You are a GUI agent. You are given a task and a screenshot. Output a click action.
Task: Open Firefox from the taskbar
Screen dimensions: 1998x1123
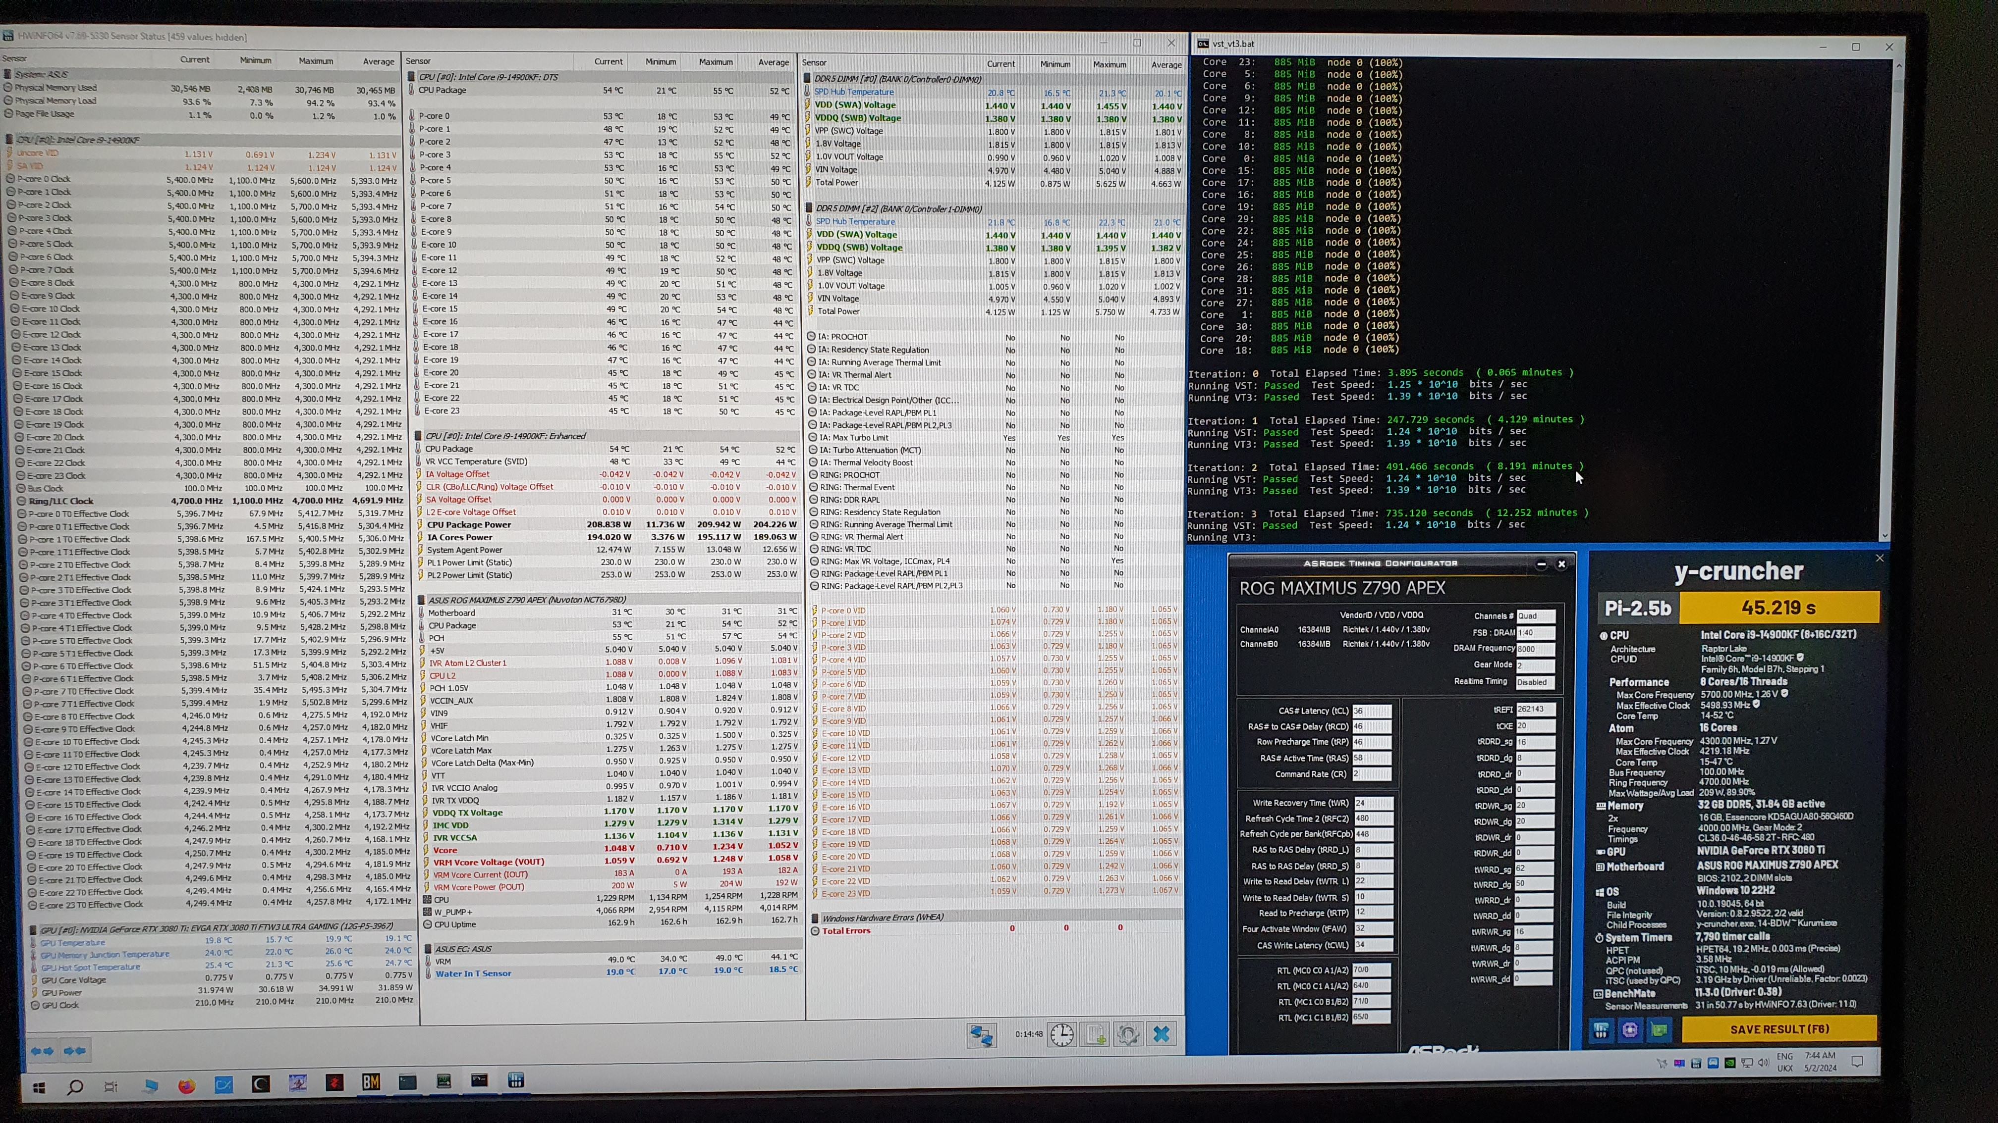click(x=186, y=1086)
